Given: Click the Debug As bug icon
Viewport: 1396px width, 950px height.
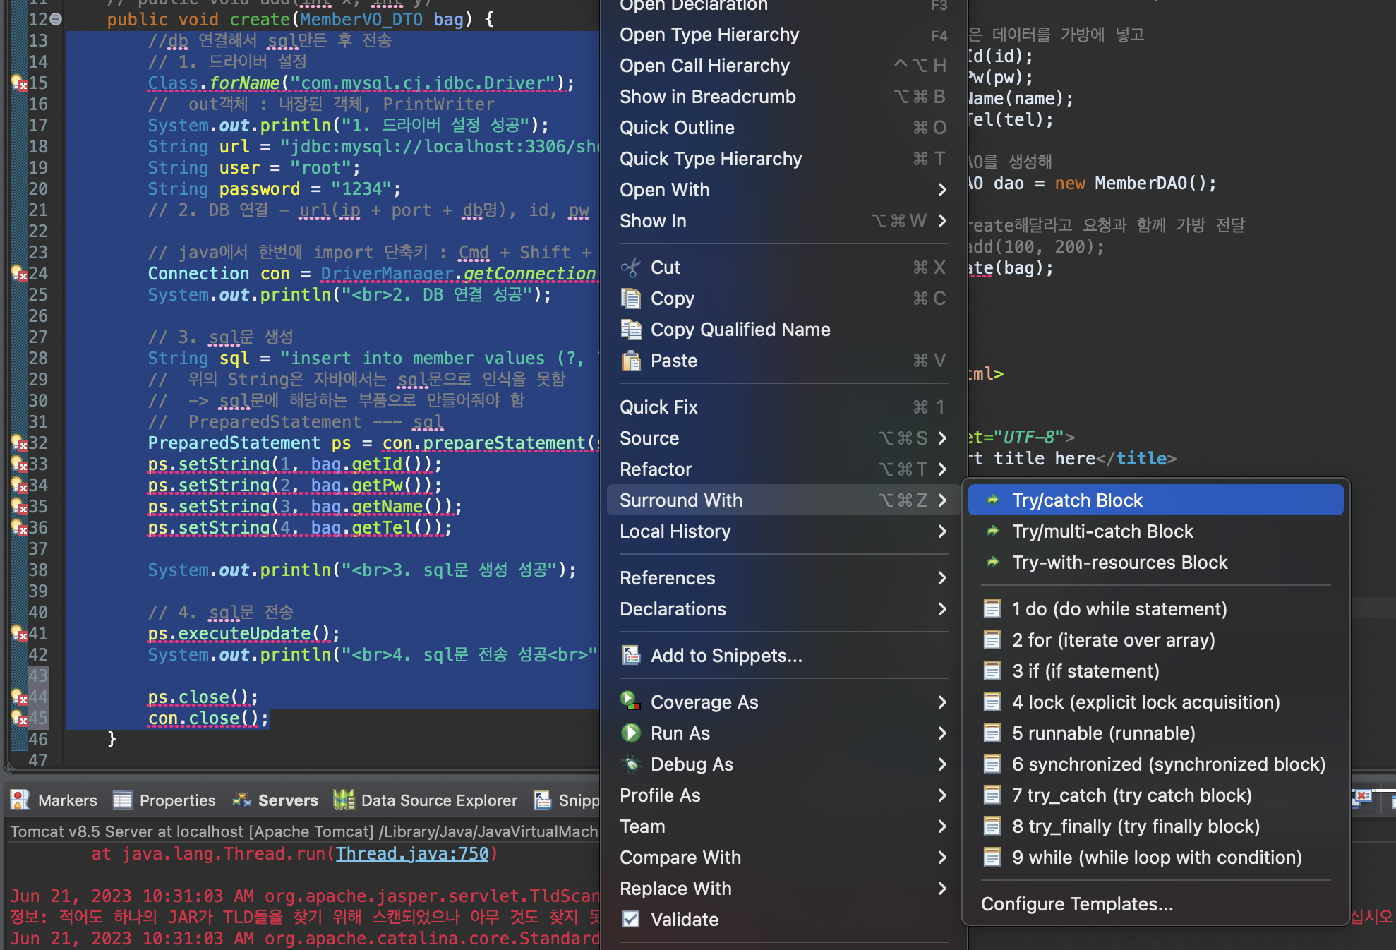Looking at the screenshot, I should tap(630, 764).
